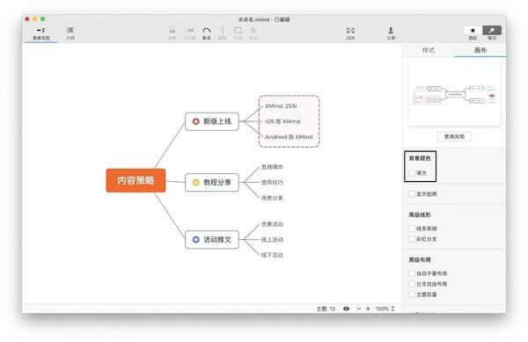Open the 分享 share menu

click(x=391, y=33)
